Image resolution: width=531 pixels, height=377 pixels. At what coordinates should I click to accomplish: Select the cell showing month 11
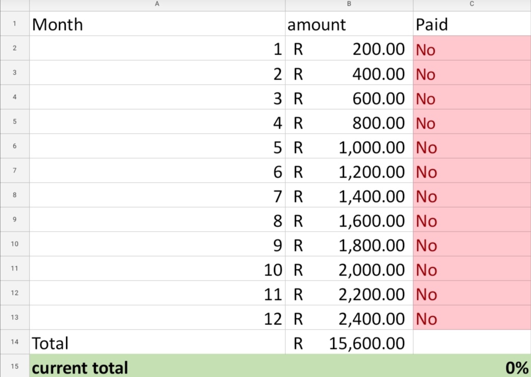157,293
